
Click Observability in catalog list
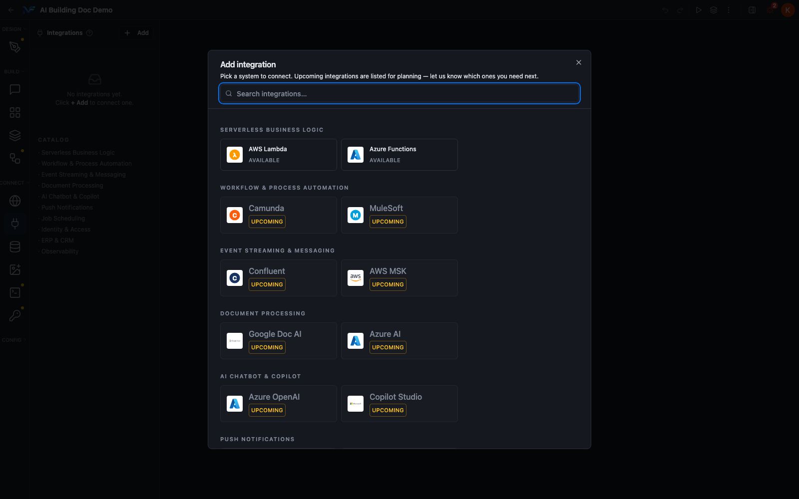pyautogui.click(x=60, y=251)
